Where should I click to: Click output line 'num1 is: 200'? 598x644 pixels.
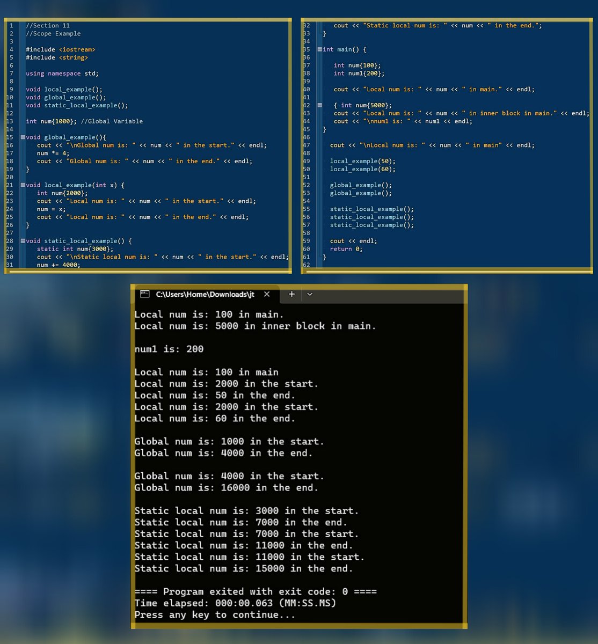(169, 349)
